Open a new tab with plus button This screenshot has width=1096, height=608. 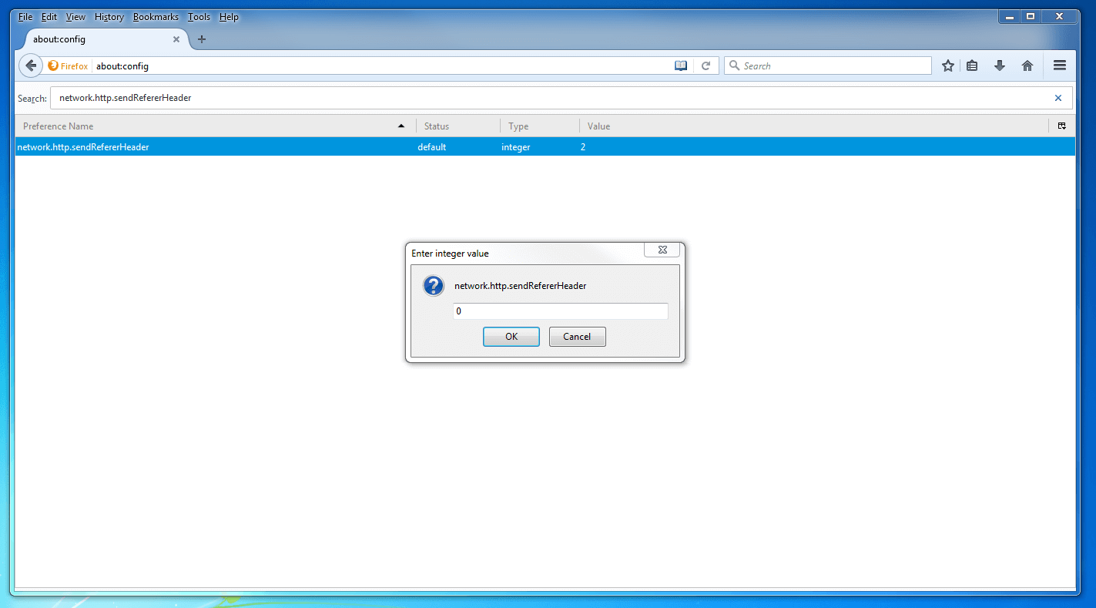pos(202,39)
